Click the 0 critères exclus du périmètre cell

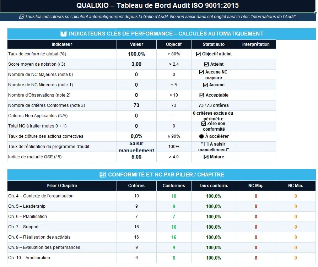click(x=214, y=116)
